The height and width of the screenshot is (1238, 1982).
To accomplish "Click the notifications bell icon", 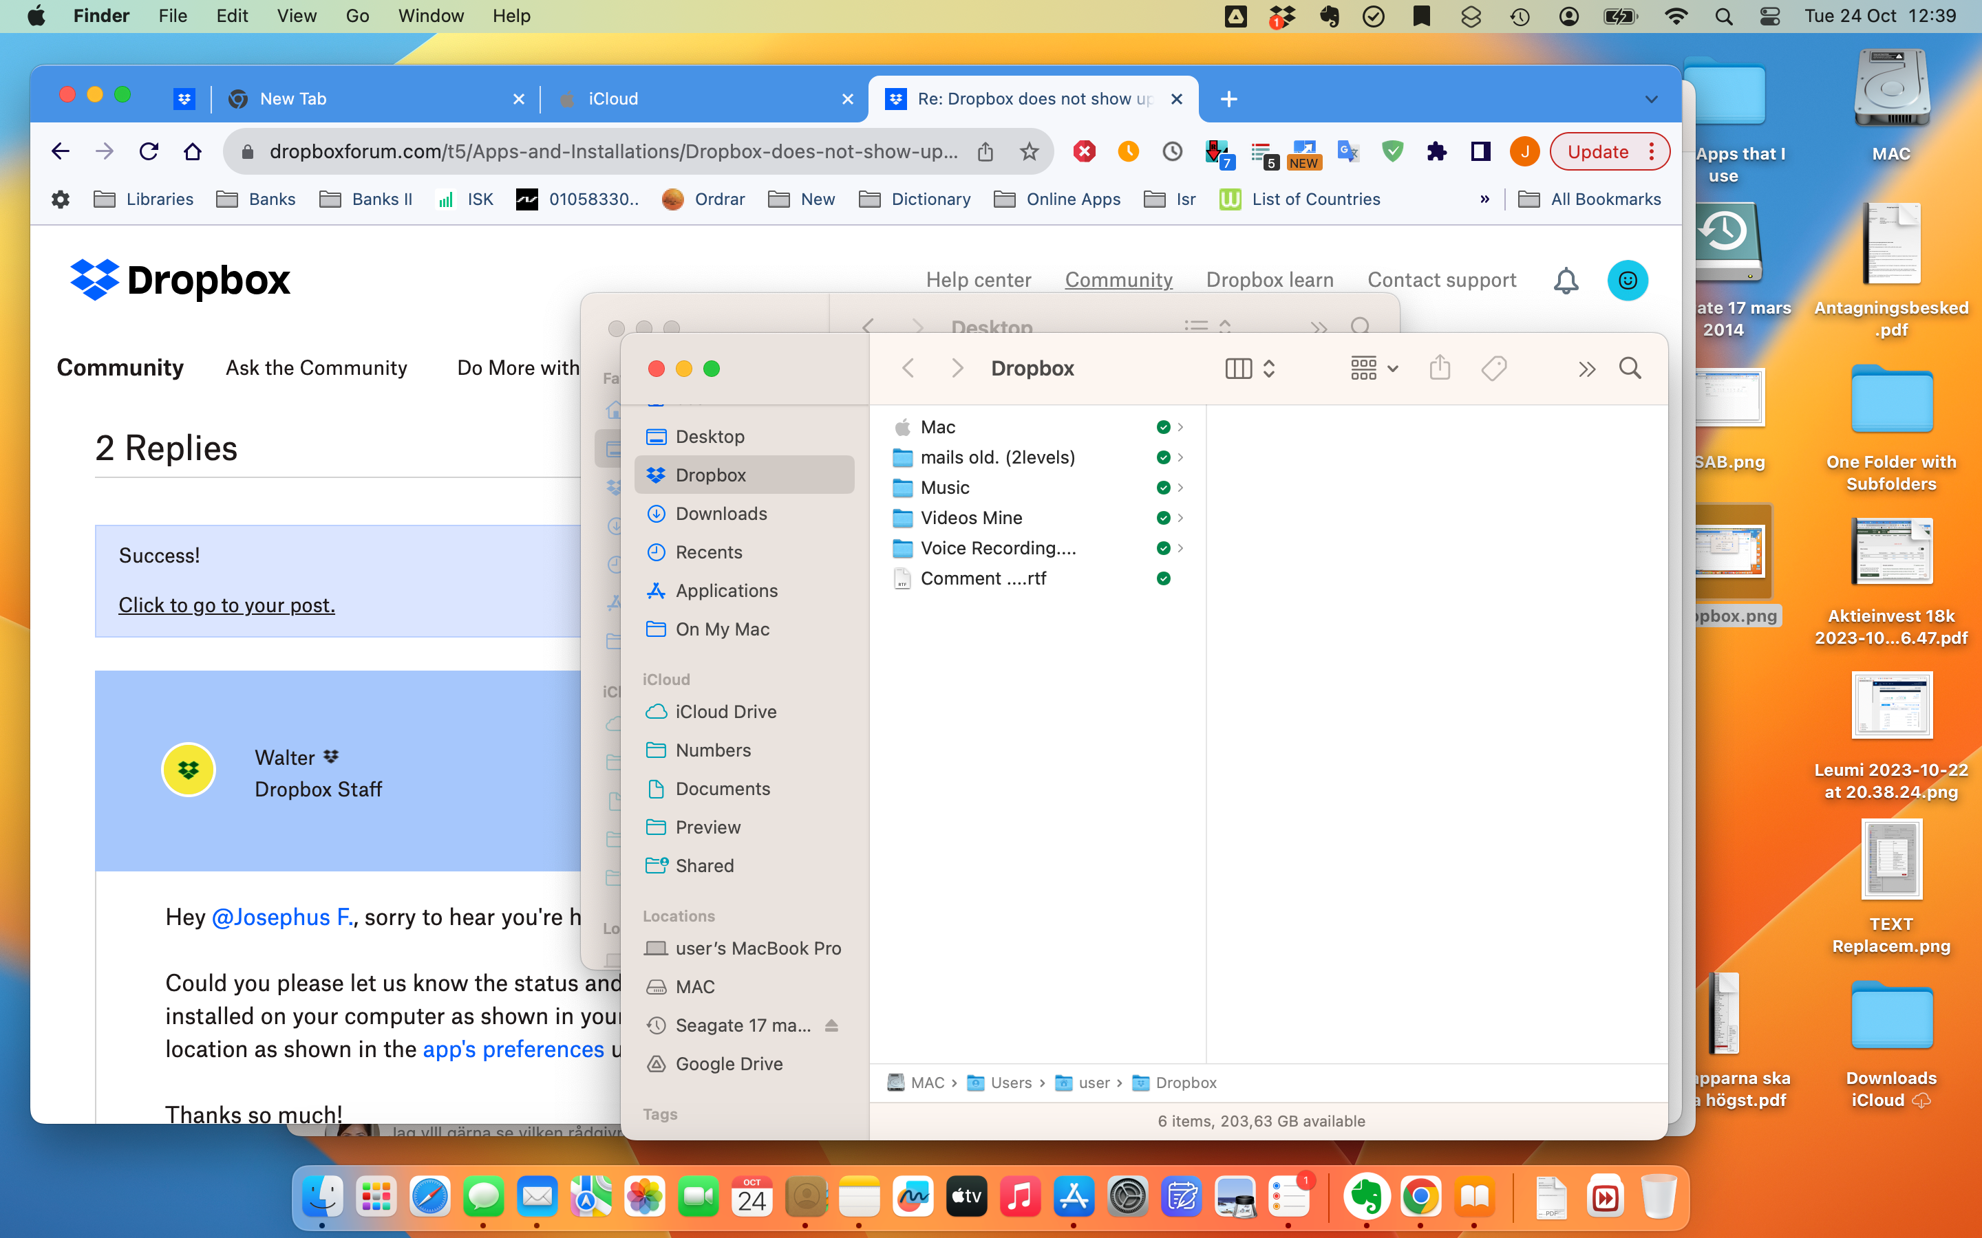I will (x=1565, y=281).
